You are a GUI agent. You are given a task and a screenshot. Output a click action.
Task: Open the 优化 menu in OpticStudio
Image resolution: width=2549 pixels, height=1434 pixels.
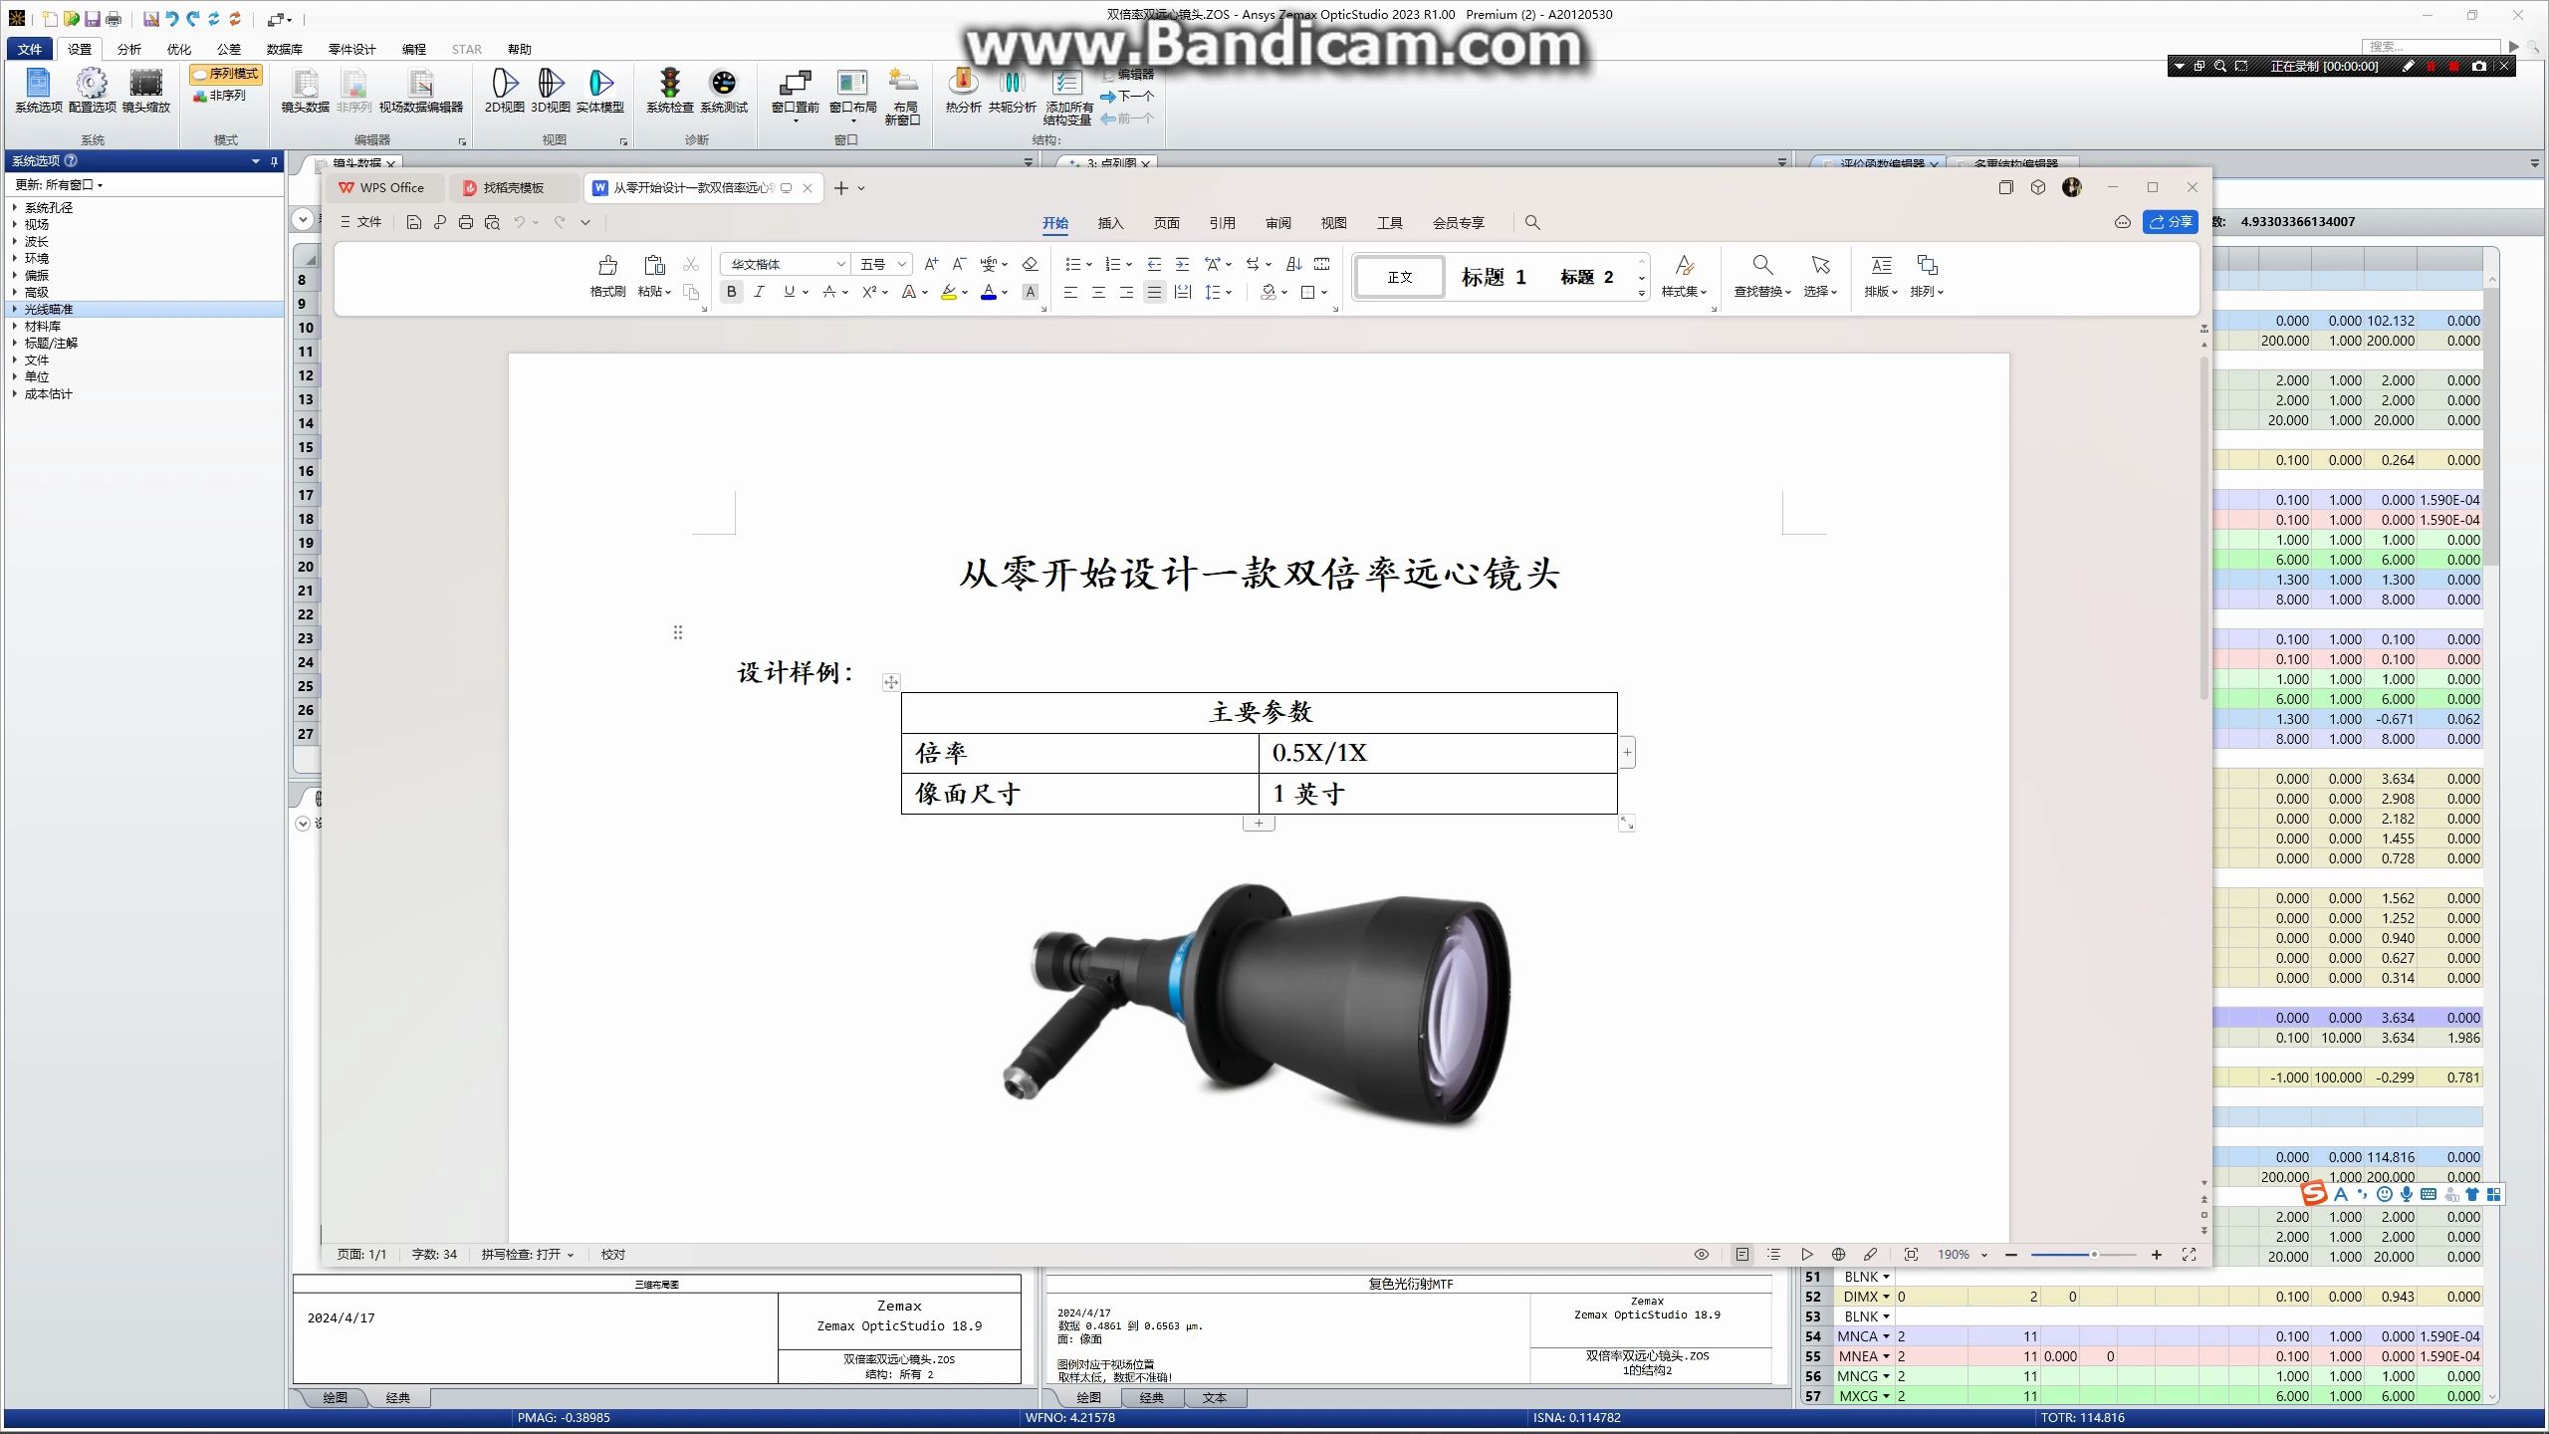point(178,49)
